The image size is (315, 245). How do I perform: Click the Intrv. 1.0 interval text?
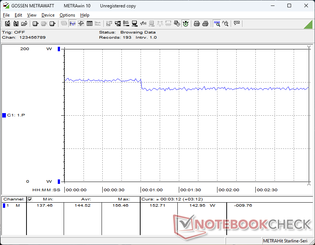click(x=146, y=38)
